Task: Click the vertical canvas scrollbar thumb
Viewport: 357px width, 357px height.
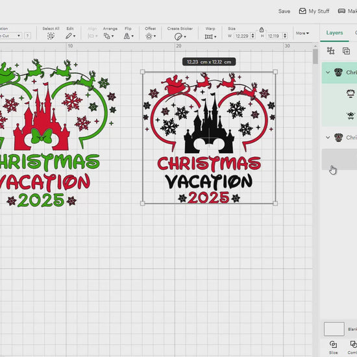Action: (x=315, y=56)
